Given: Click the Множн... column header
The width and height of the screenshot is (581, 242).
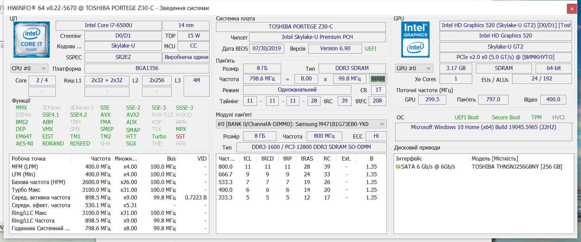Looking at the screenshot, I should tap(126, 159).
